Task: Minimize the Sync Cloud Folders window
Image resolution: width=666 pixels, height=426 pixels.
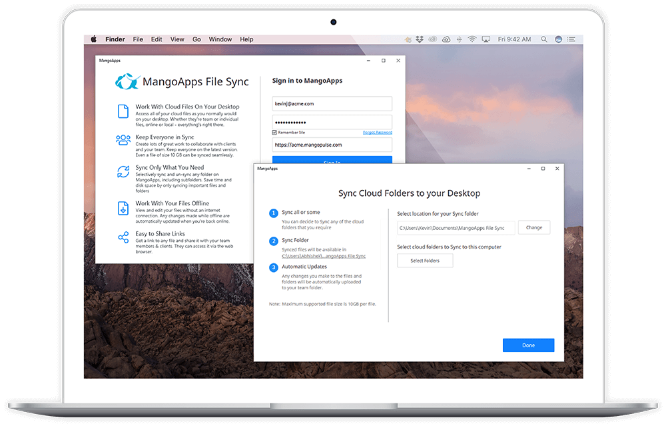Action: (529, 169)
